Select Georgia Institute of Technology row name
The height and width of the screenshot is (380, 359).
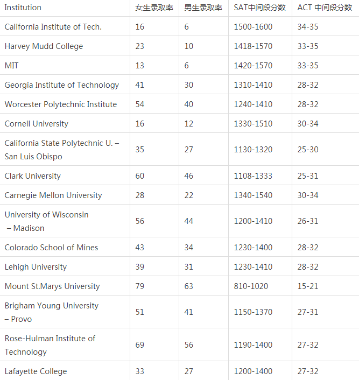tap(62, 85)
